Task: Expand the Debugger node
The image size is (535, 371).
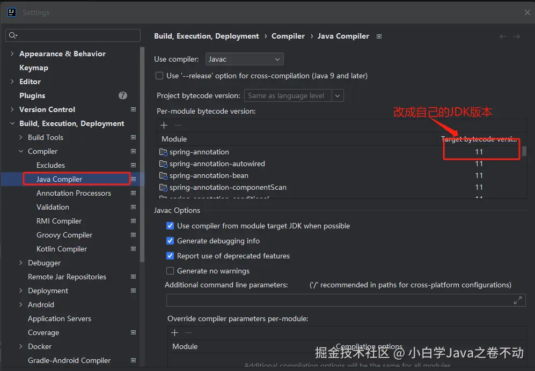Action: pyautogui.click(x=21, y=263)
